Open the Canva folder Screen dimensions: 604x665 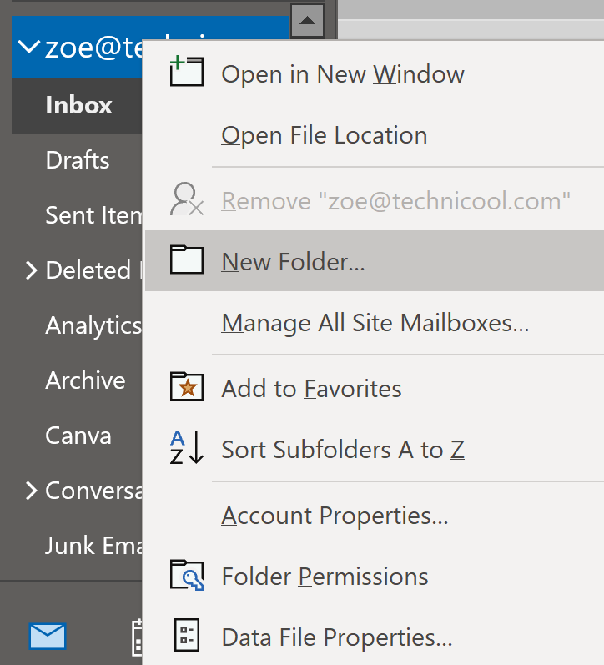tap(78, 436)
